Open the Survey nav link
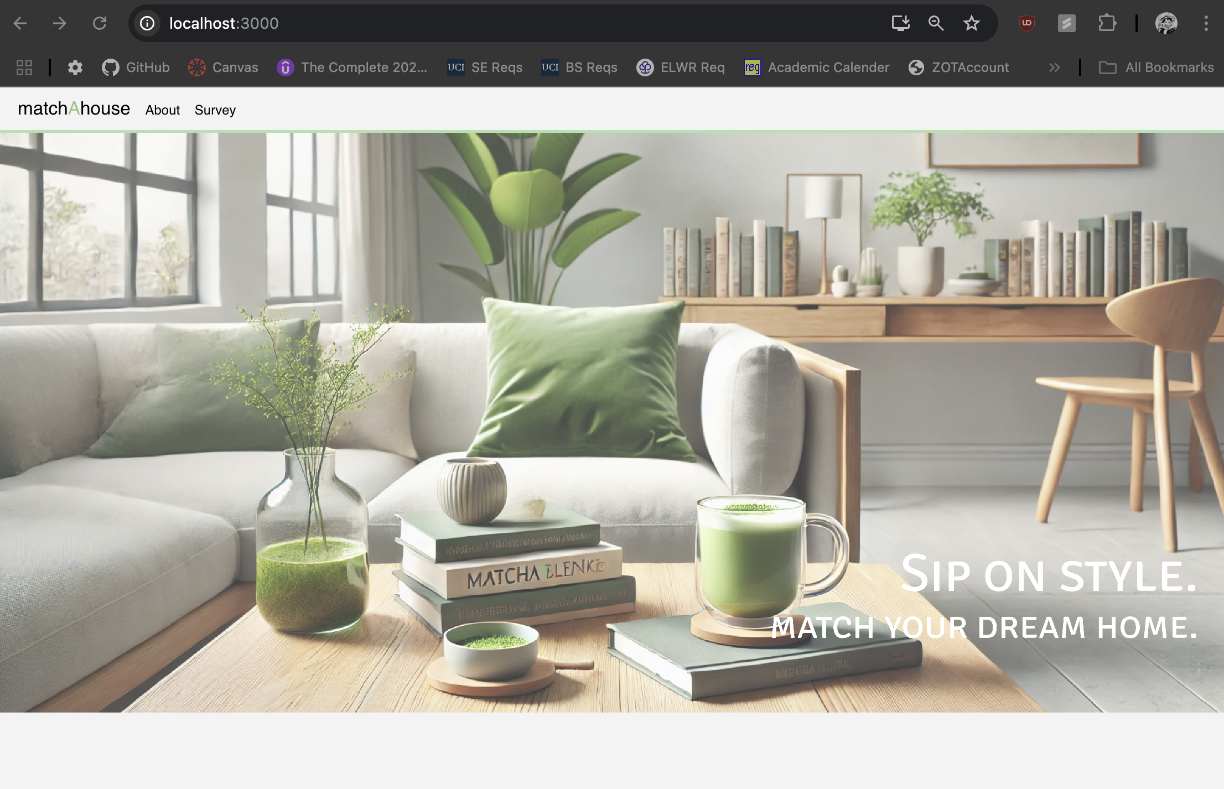 (x=215, y=110)
